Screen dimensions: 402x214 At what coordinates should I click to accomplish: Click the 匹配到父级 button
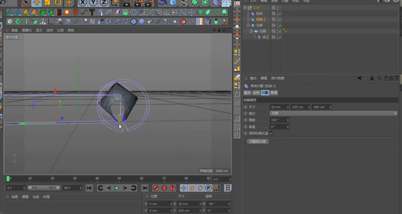[258, 141]
